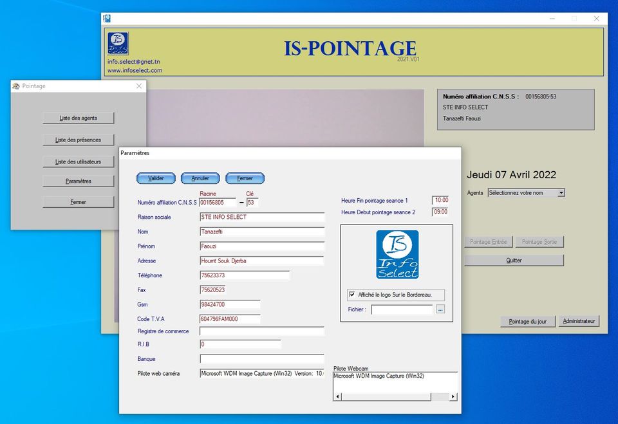The image size is (618, 424).
Task: Click Paramètres button in the Pointage window
Action: 79,181
